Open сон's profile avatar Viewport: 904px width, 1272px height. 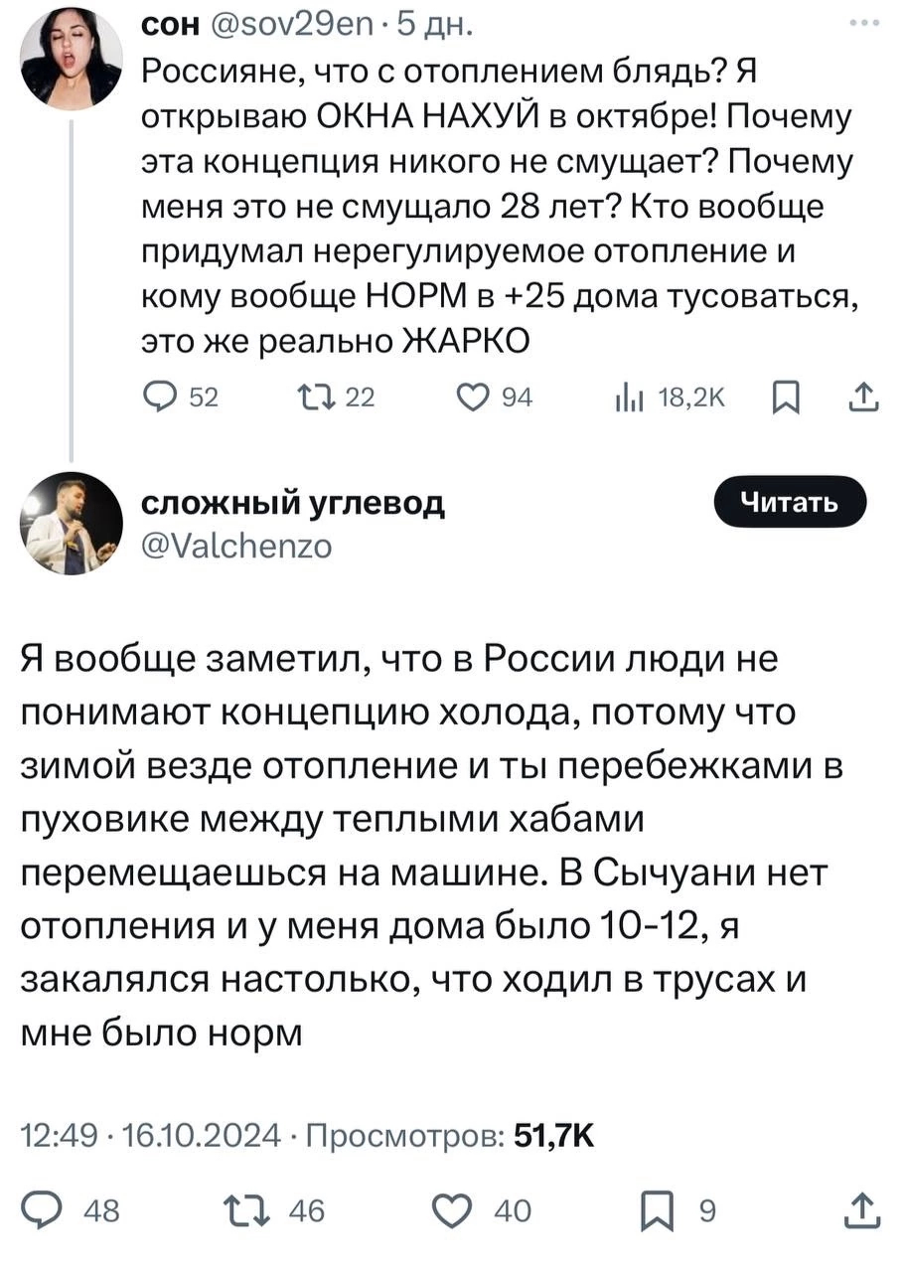tap(71, 58)
